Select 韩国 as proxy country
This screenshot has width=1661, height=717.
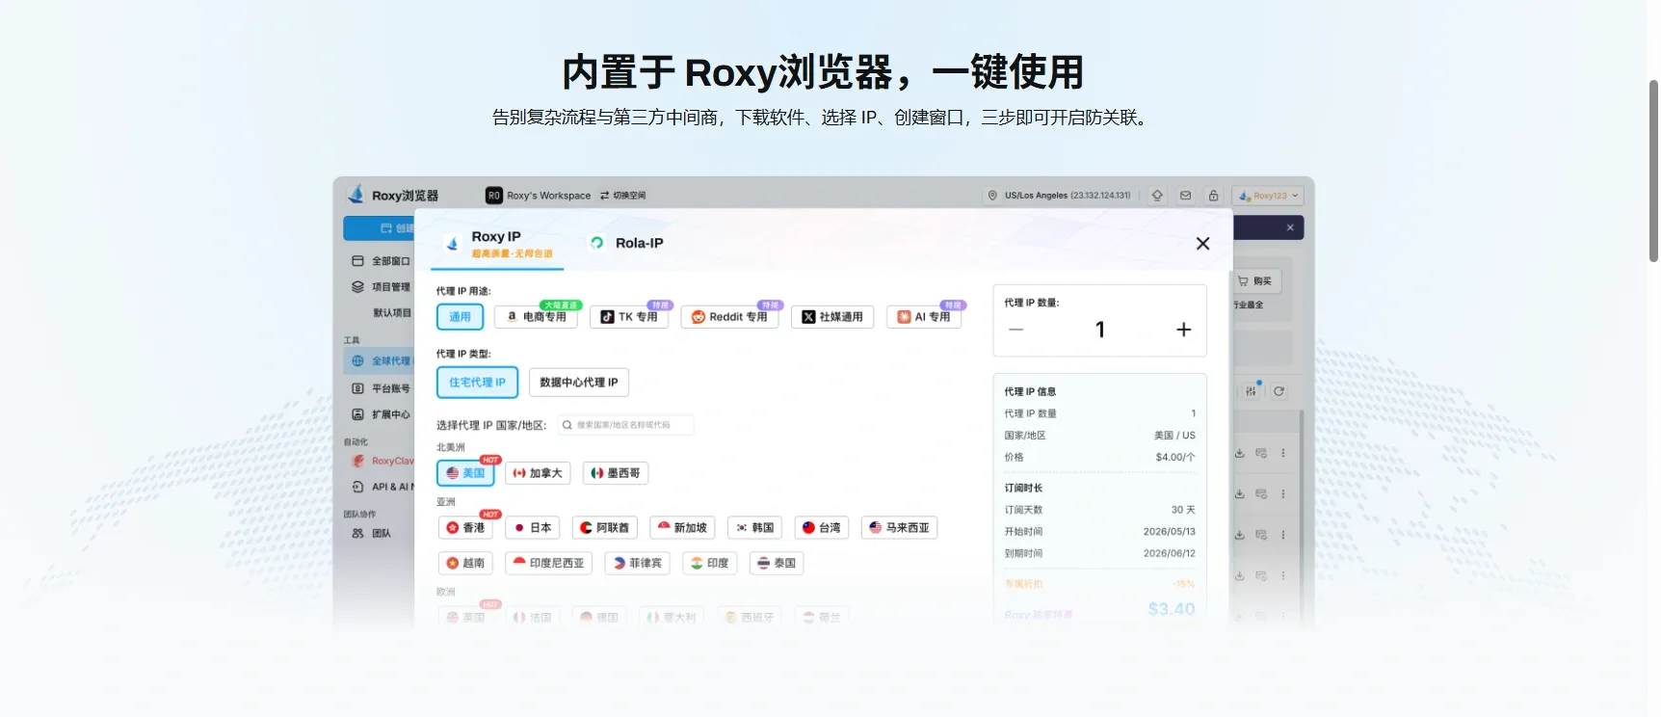pyautogui.click(x=754, y=528)
